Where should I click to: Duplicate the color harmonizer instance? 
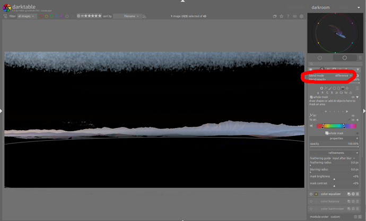pos(348,209)
